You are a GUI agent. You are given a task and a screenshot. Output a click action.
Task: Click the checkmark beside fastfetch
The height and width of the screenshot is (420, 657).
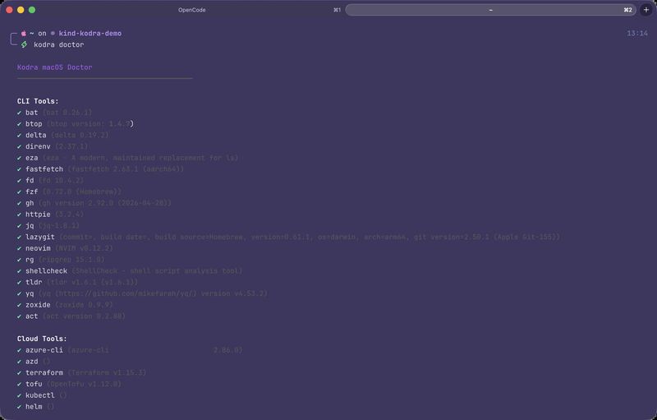(x=19, y=169)
